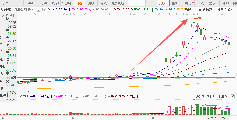Open the MA settings gear icon

(44, 9)
